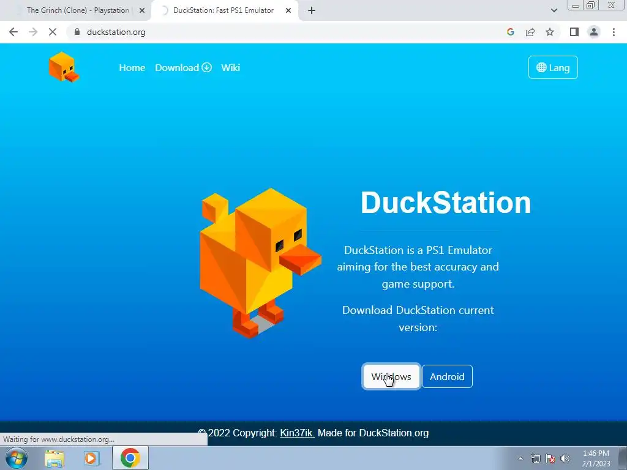Select the DuckStation: Fast PS1 Emulator tab

tap(223, 10)
